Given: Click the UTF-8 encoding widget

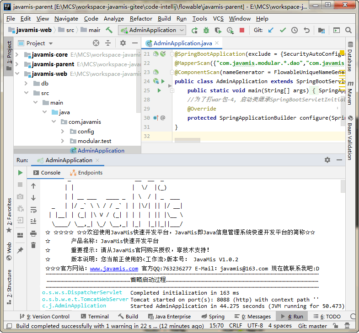Looking at the screenshot, I should click(255, 326).
